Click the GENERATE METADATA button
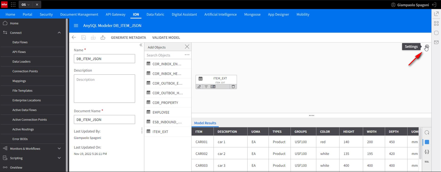Image resolution: width=441 pixels, height=172 pixels. 128,37
